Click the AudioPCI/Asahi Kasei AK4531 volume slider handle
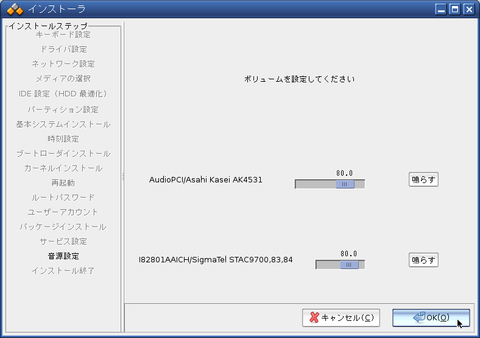 click(345, 184)
